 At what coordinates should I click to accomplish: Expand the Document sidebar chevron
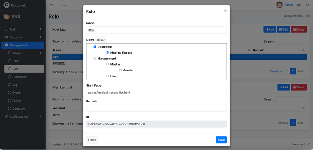(x=40, y=37)
